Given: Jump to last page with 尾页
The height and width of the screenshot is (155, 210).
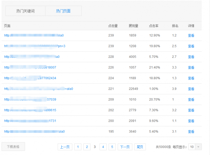Looking at the screenshot, I should (140, 147).
